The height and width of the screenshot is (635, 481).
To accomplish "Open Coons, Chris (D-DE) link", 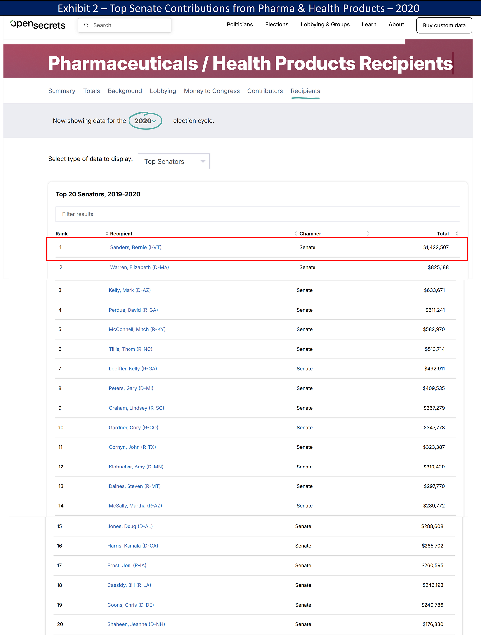I will tap(131, 605).
